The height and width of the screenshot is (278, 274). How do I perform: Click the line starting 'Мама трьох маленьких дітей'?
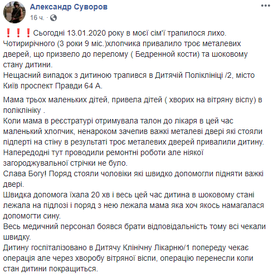(x=133, y=100)
